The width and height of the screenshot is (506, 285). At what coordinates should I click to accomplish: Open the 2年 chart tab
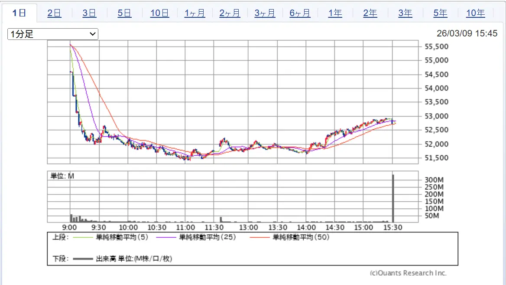pos(370,13)
